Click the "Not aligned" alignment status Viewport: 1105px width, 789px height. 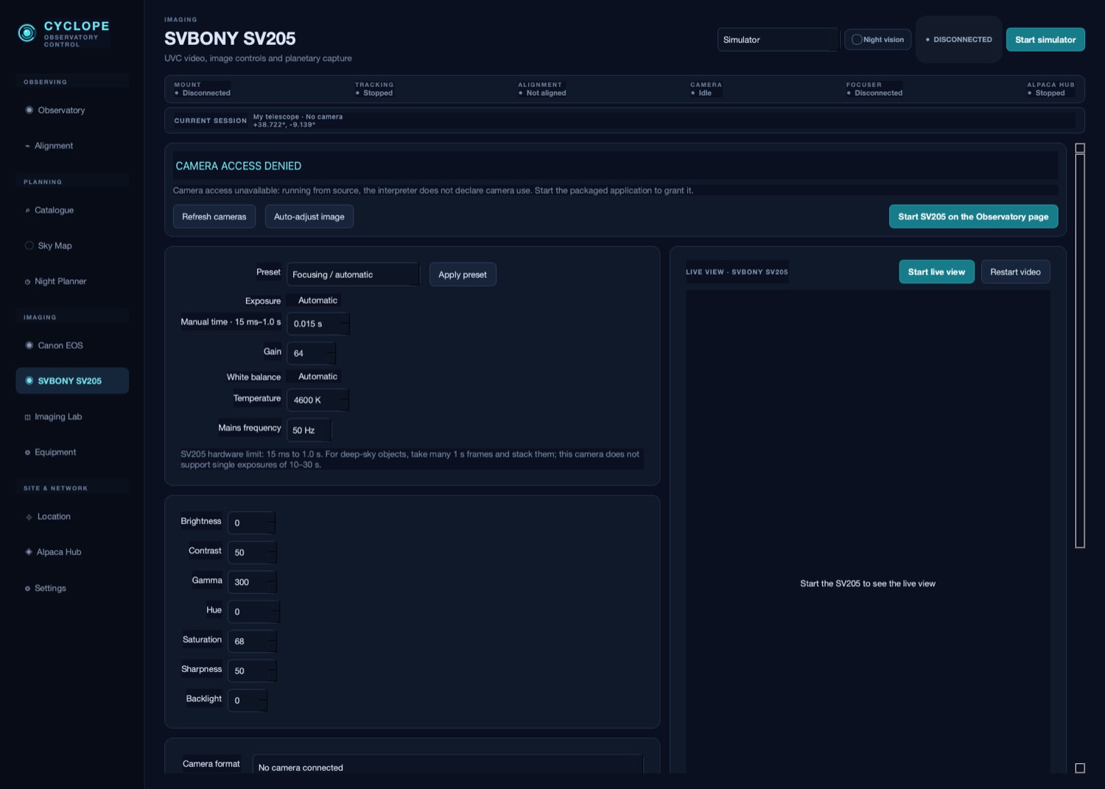pyautogui.click(x=542, y=93)
